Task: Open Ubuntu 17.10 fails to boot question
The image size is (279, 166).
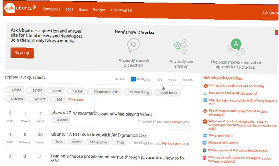Action: tap(99, 135)
